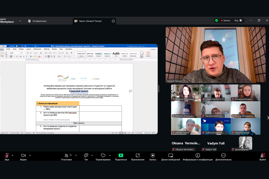Open Приложения apps icon

(137, 155)
